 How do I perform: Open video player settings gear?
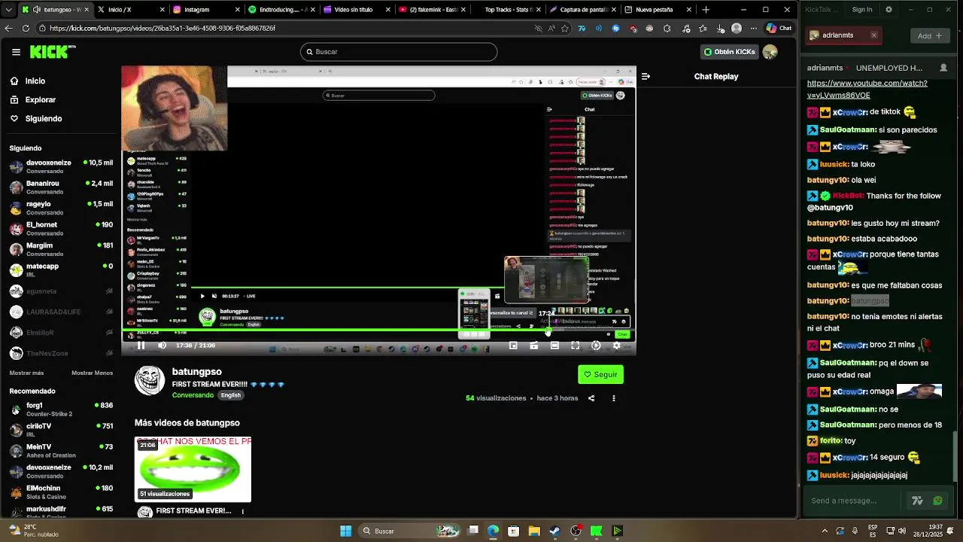pos(617,346)
